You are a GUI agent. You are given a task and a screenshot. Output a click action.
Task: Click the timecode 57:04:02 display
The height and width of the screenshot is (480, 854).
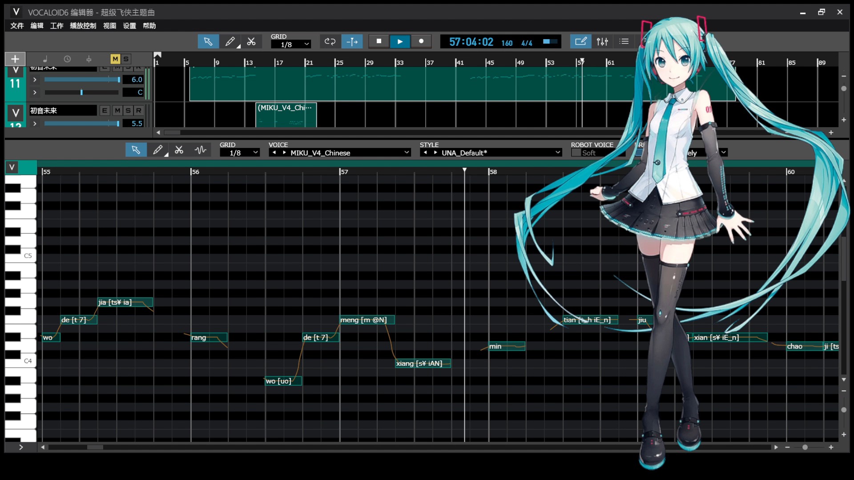[x=471, y=42]
